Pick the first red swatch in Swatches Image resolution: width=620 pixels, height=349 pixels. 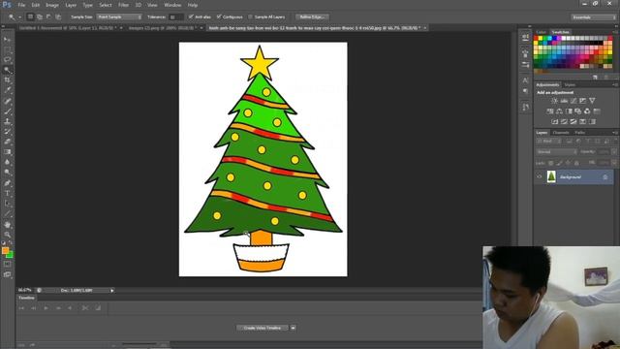coord(536,39)
